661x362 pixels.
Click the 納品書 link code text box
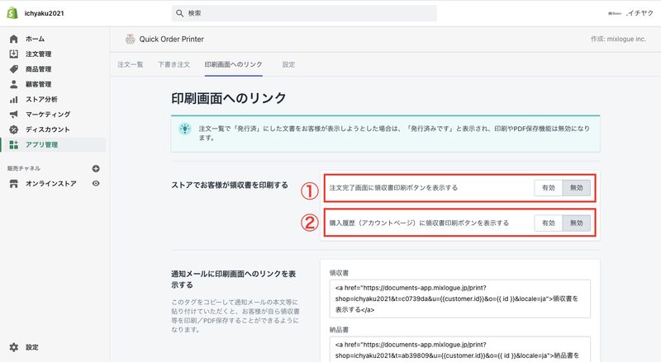pos(460,350)
